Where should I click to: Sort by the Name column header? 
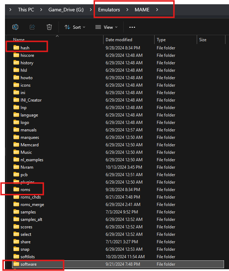coord(19,40)
